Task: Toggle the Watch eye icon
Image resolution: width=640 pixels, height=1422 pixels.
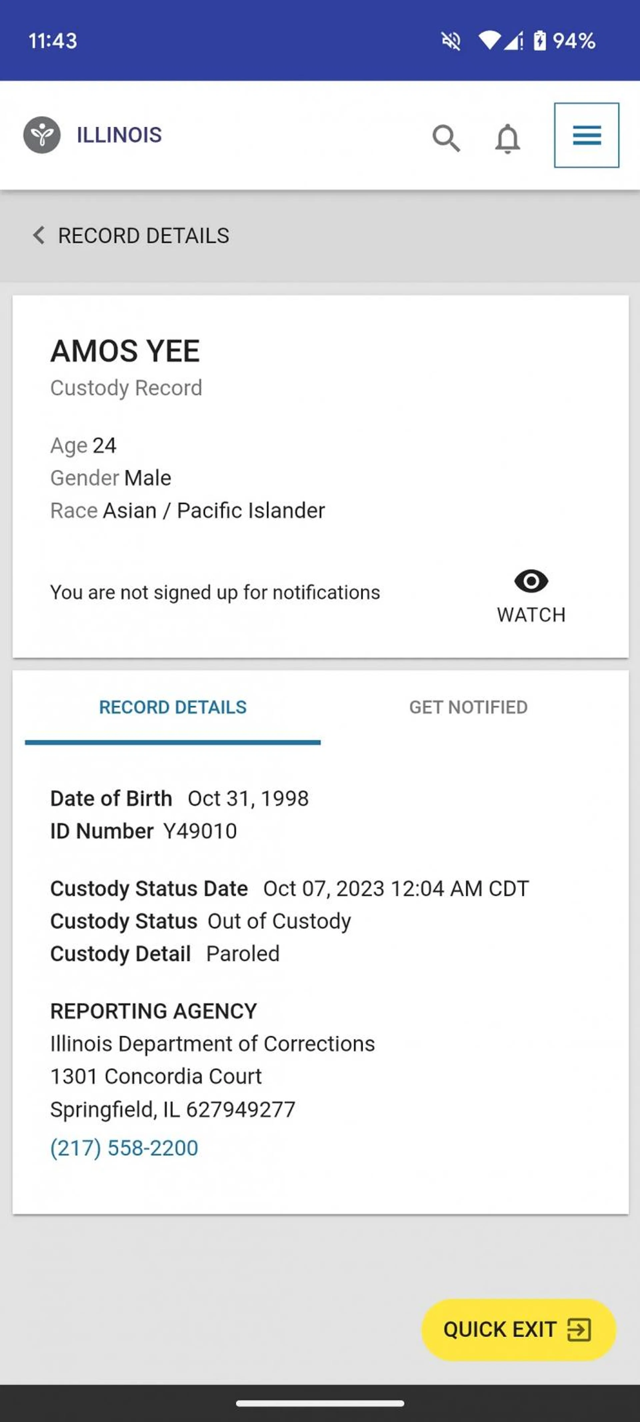Action: (531, 581)
